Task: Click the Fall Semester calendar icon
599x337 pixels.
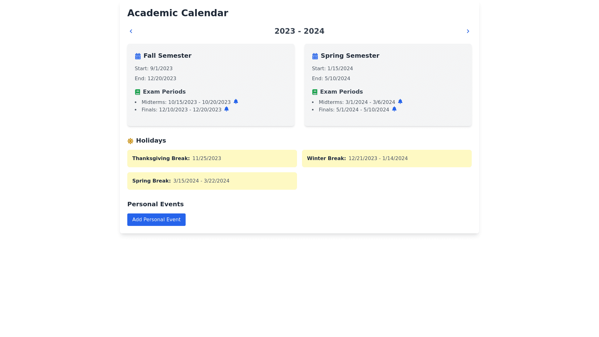Action: point(138,56)
